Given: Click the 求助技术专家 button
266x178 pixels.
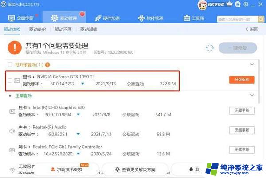Looking at the screenshot, I should pyautogui.click(x=66, y=169).
